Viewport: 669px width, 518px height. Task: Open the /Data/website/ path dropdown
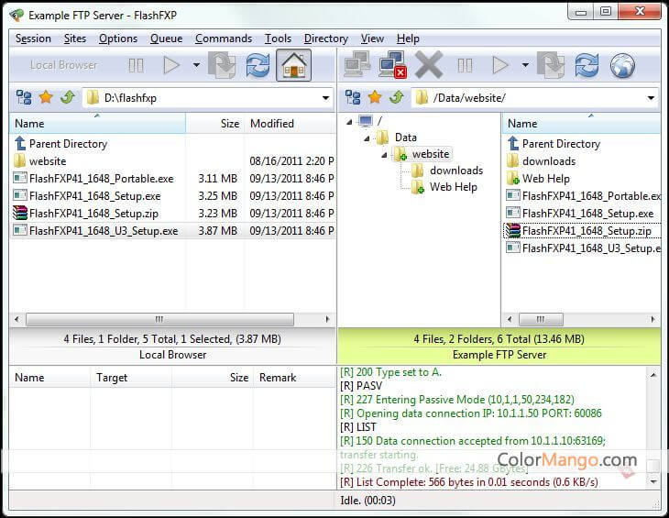coord(651,98)
